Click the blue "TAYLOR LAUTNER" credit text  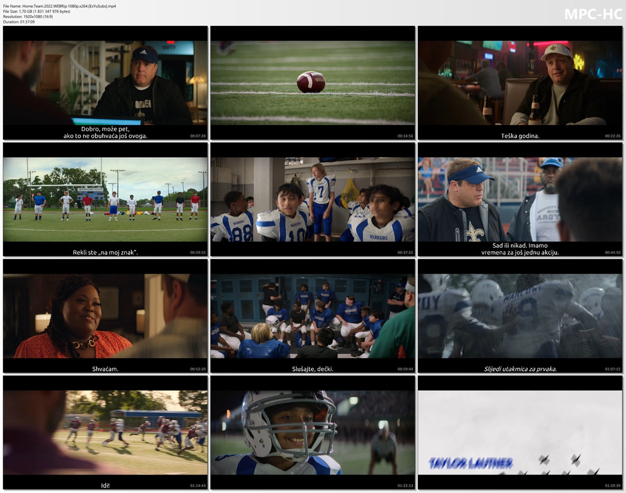point(471,463)
